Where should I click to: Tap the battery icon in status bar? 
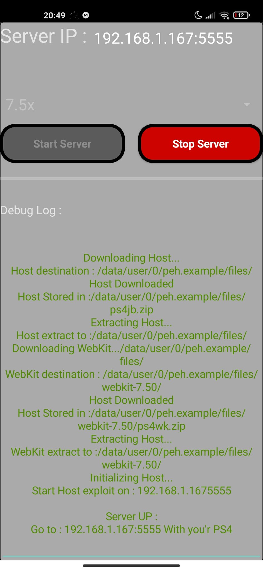click(x=241, y=15)
